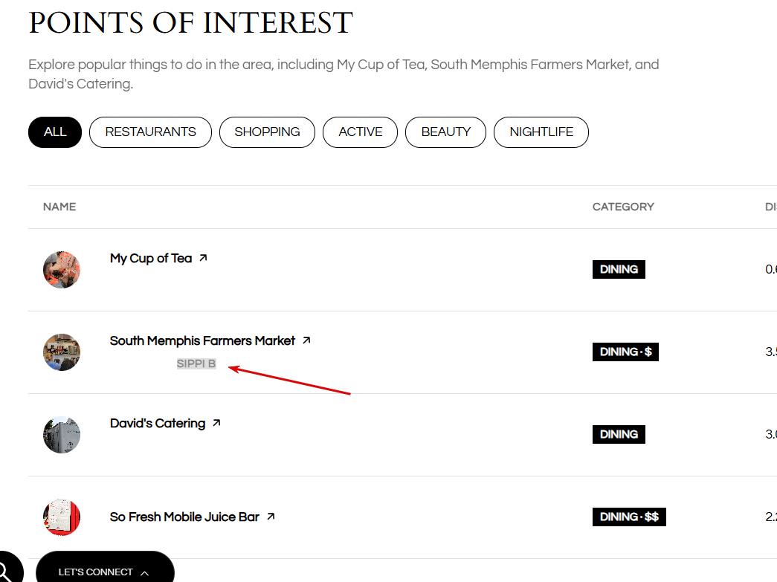
Task: Open the My Cup of Tea link
Action: pos(151,259)
